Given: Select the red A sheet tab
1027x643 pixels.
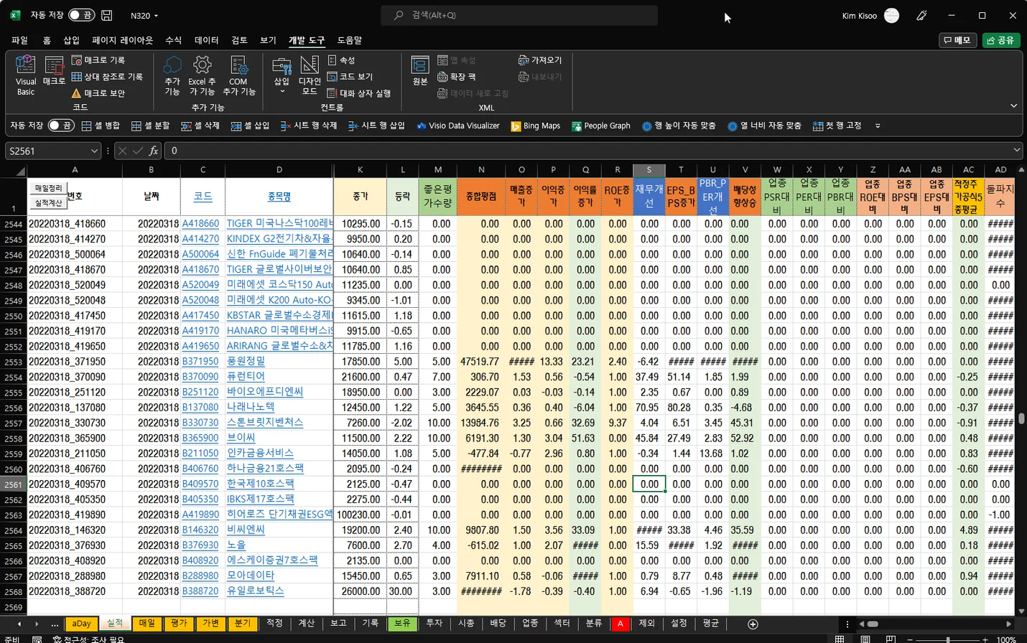Looking at the screenshot, I should tap(620, 624).
